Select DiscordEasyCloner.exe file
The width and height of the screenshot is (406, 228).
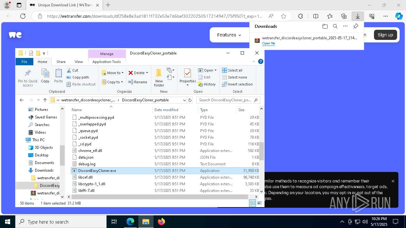point(165,171)
